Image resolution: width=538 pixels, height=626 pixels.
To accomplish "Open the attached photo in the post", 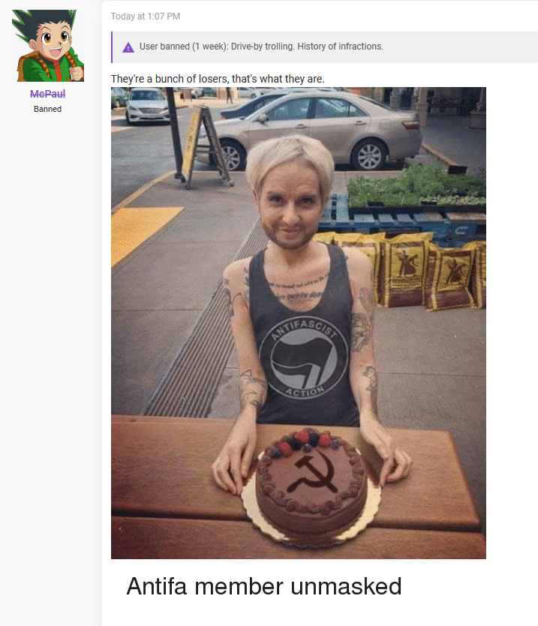I will click(299, 323).
